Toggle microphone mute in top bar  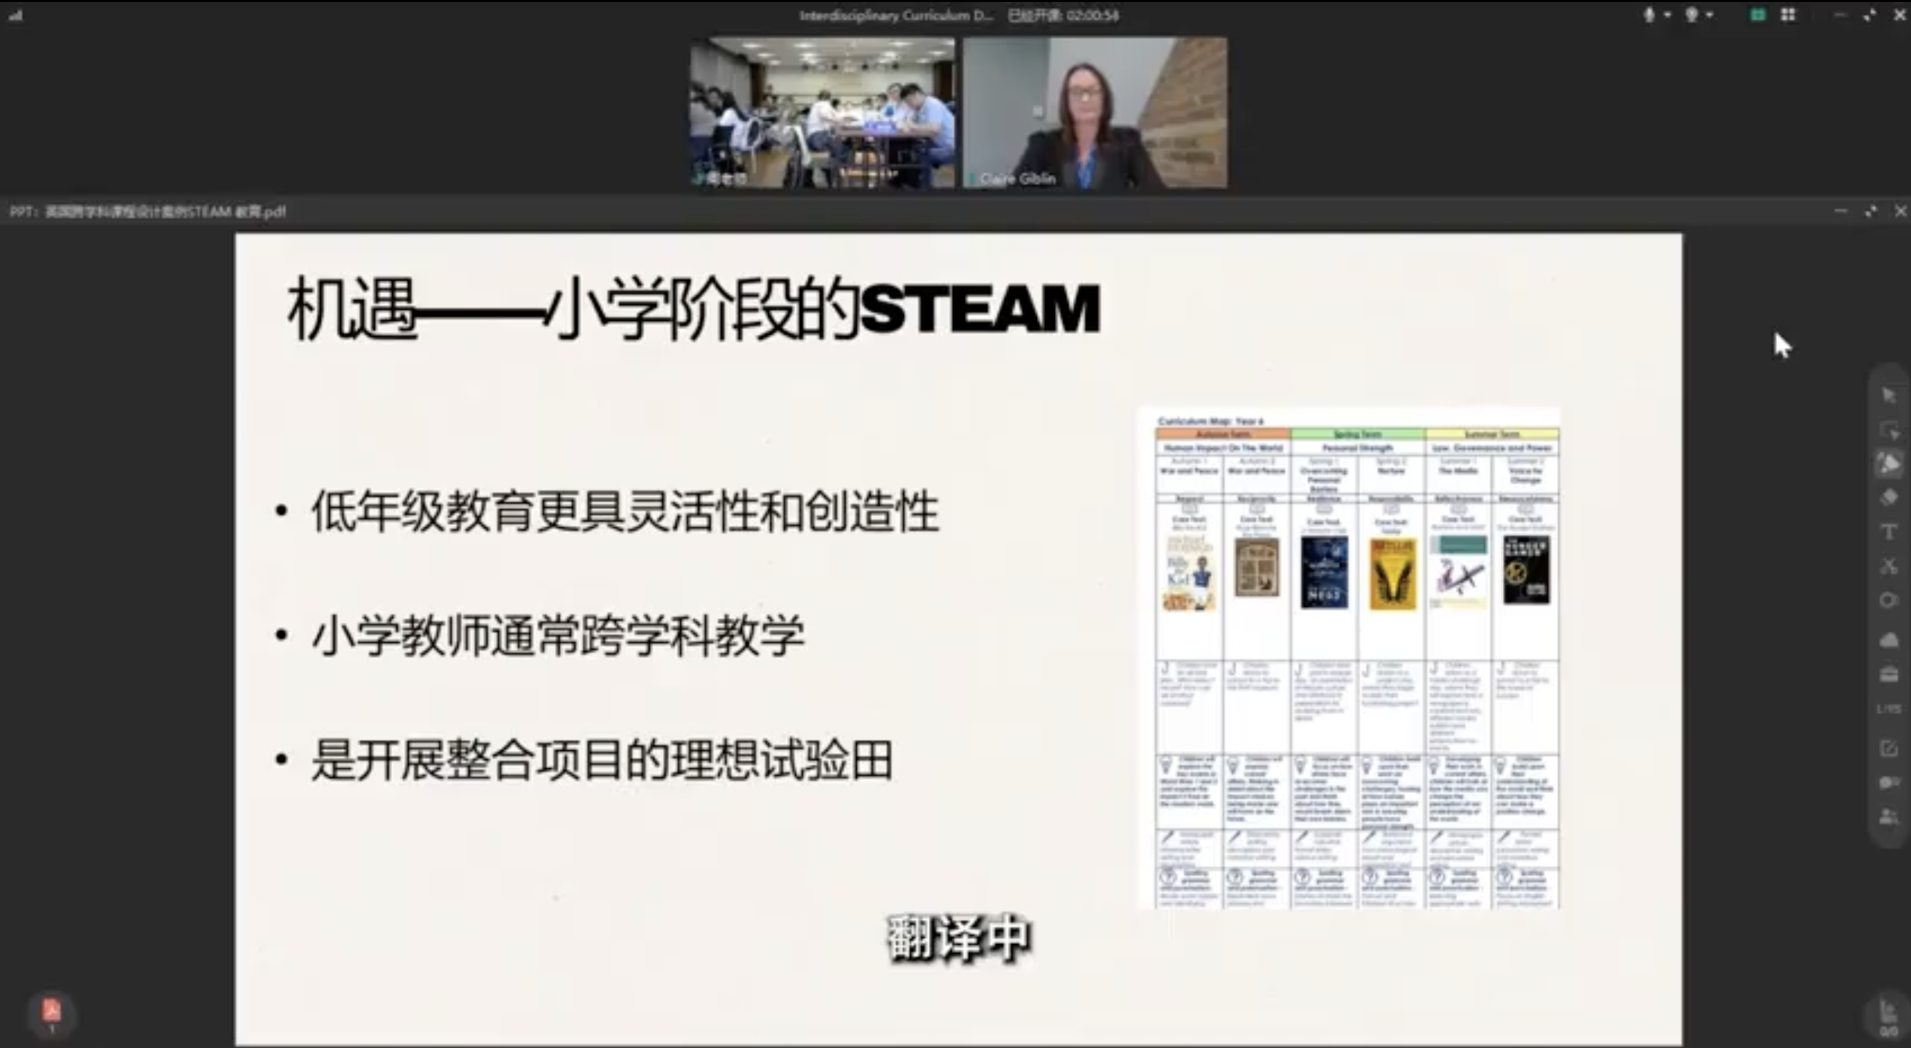click(x=1649, y=15)
